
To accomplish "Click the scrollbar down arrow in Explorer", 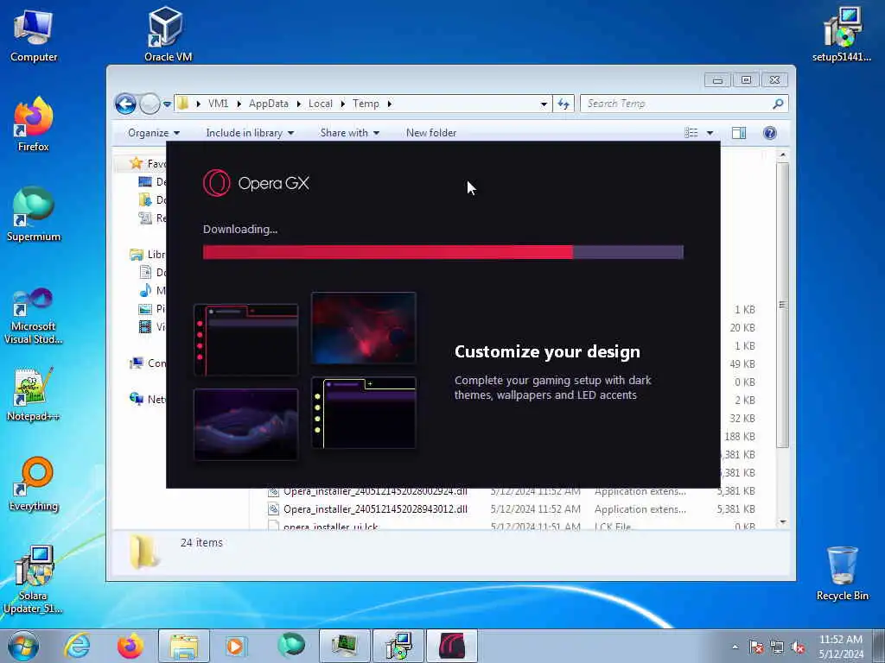I will [782, 522].
